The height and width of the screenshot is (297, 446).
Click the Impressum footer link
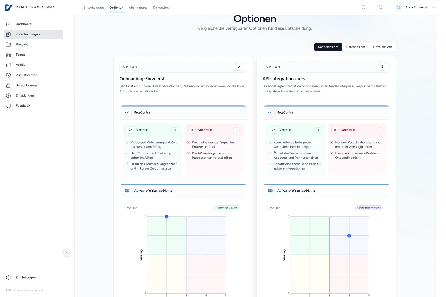(37, 290)
